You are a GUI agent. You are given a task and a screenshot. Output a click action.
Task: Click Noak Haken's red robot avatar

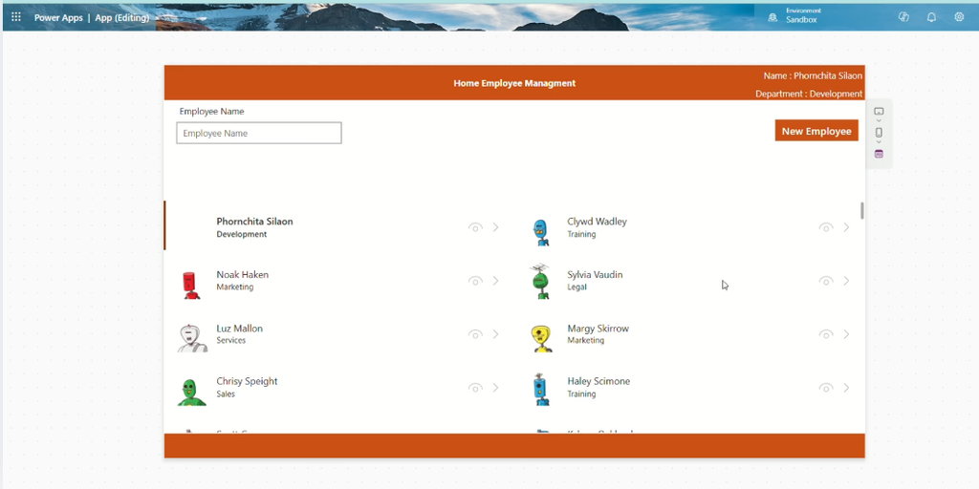[x=190, y=285]
